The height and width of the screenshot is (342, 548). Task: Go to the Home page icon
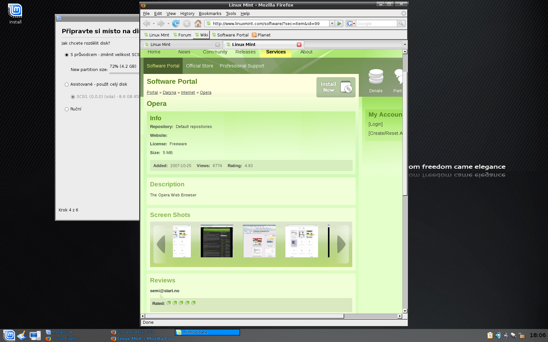(x=198, y=23)
